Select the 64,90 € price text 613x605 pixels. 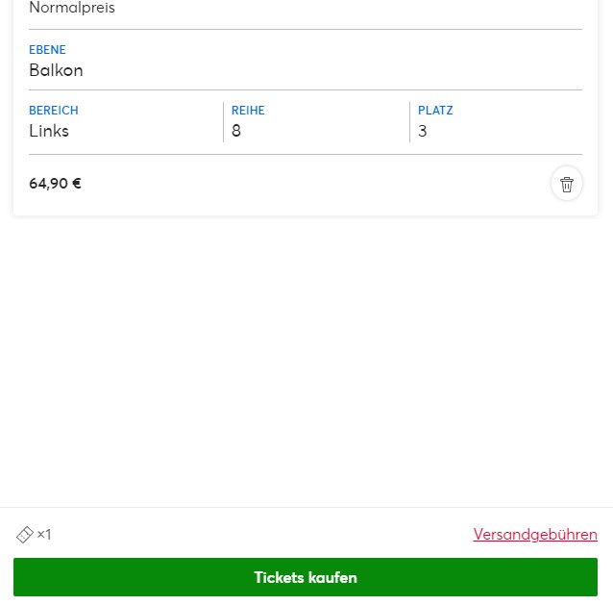55,184
